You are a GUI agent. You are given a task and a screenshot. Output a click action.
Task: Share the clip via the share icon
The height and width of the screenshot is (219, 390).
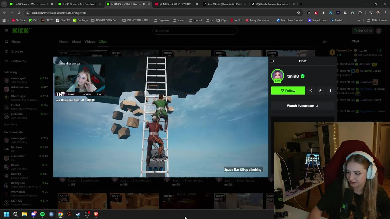pos(311,91)
